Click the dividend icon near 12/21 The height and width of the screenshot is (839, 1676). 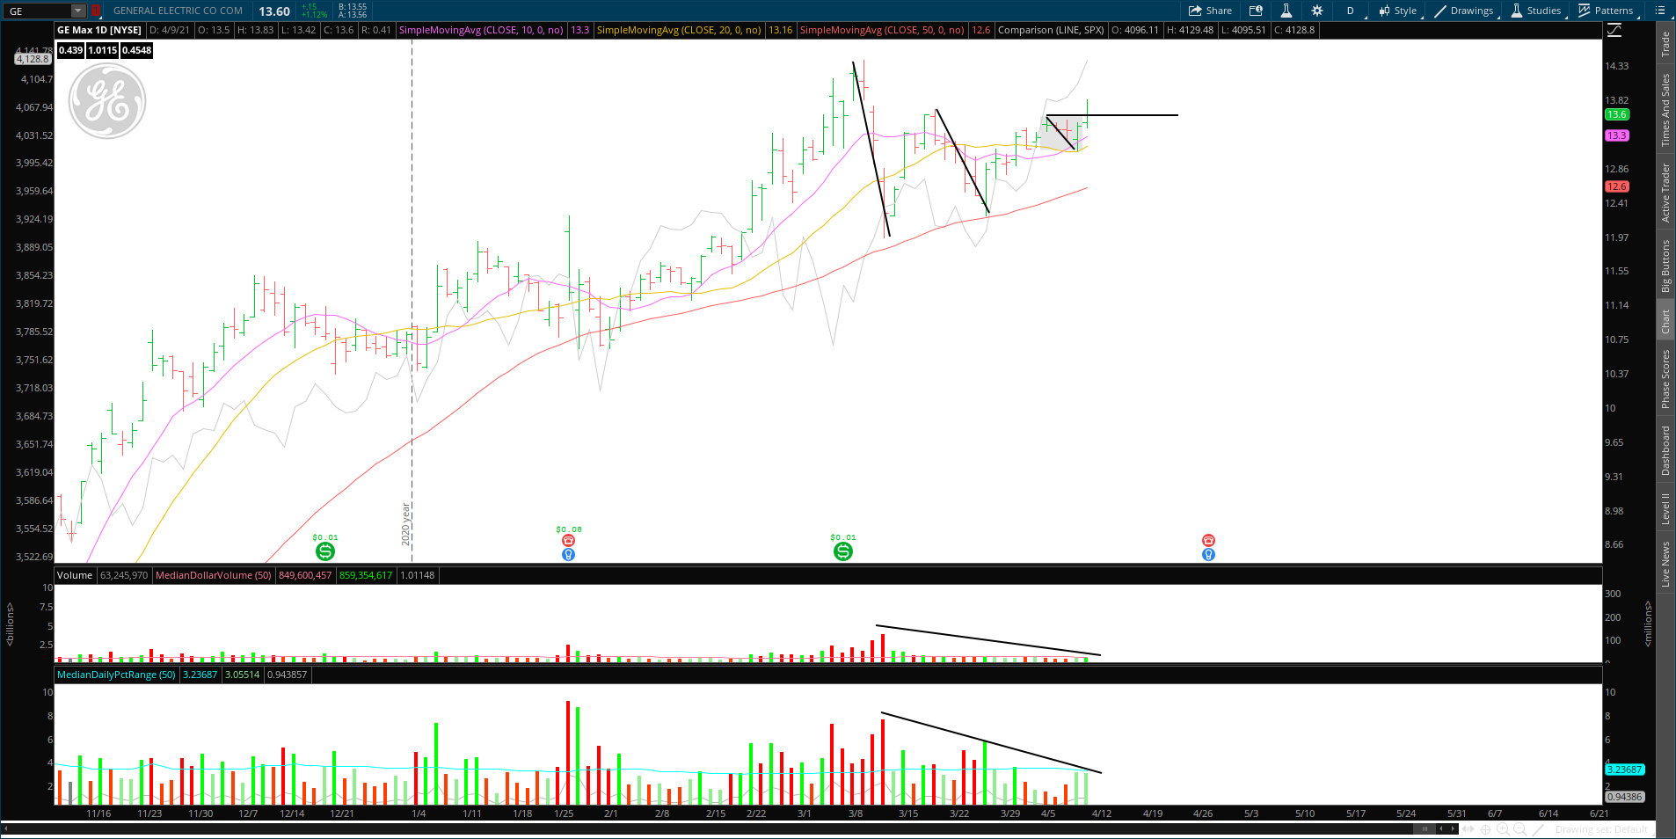tap(325, 551)
